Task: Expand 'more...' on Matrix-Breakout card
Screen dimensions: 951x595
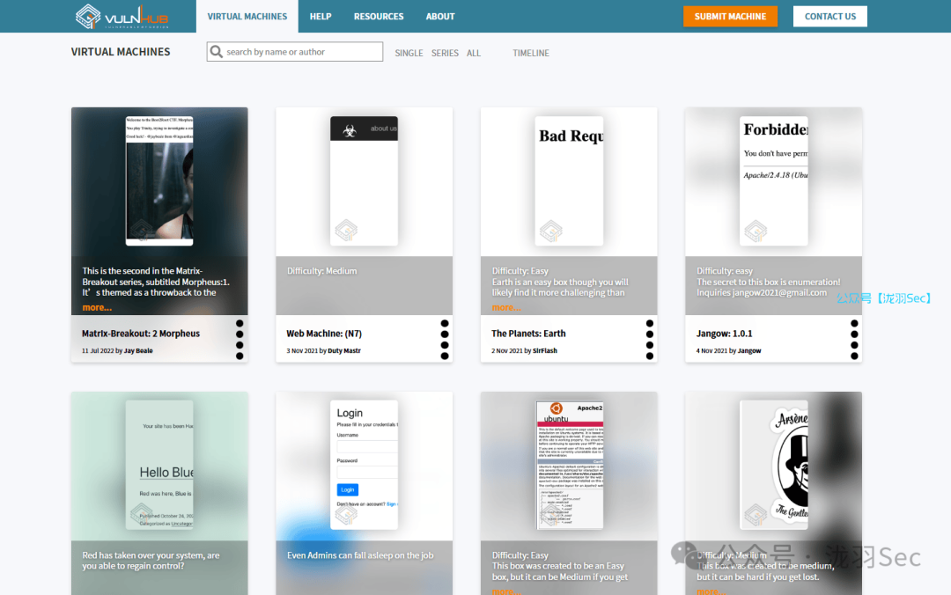Action: 97,307
